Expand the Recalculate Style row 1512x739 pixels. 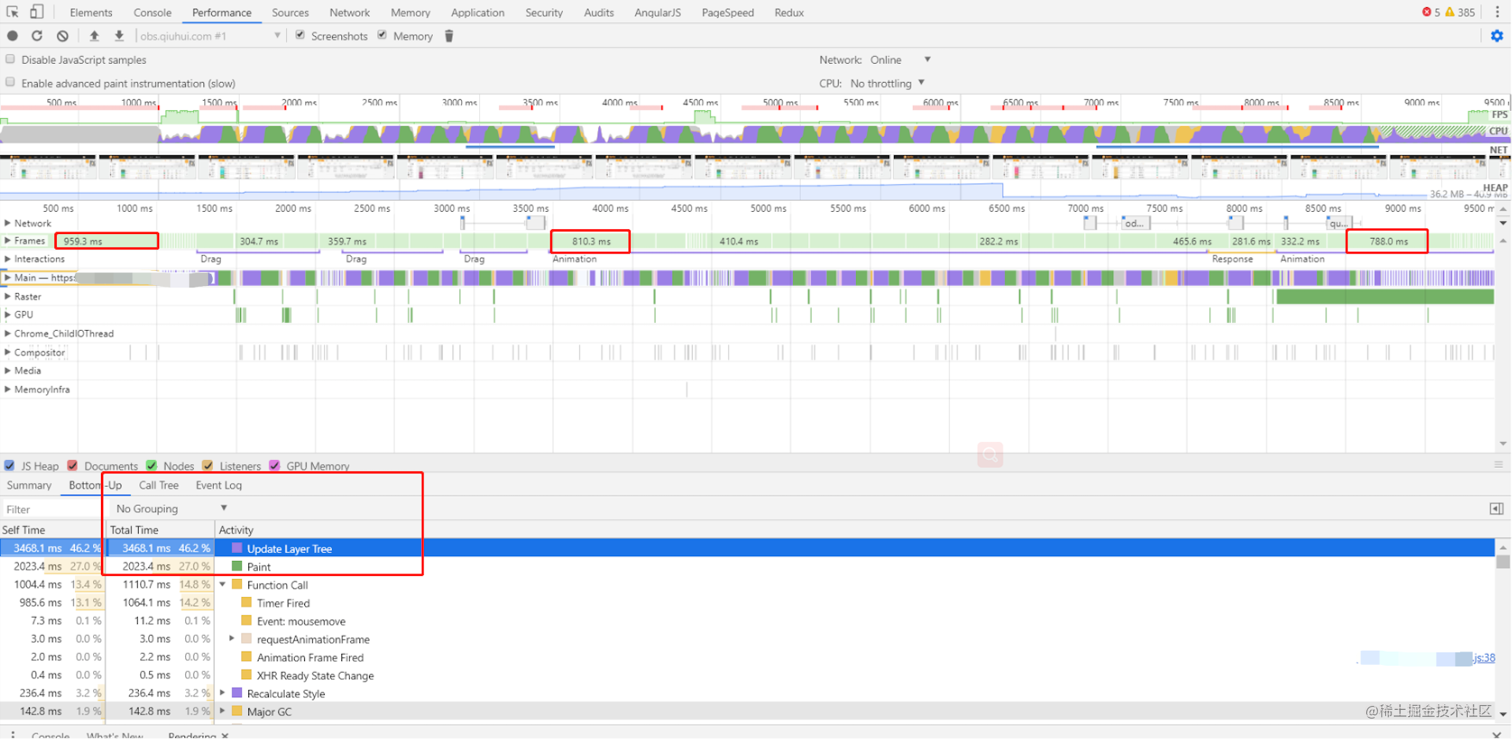coord(222,693)
